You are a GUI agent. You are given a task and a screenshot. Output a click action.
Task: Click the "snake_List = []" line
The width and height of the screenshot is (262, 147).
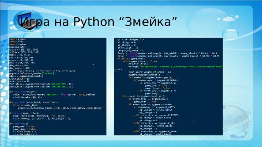(128, 48)
